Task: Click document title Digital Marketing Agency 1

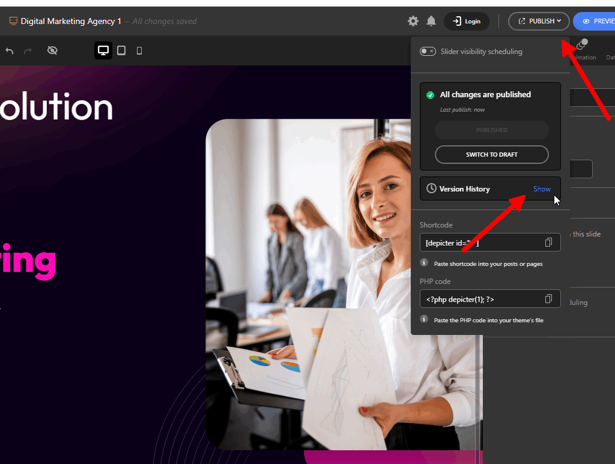Action: pyautogui.click(x=71, y=21)
